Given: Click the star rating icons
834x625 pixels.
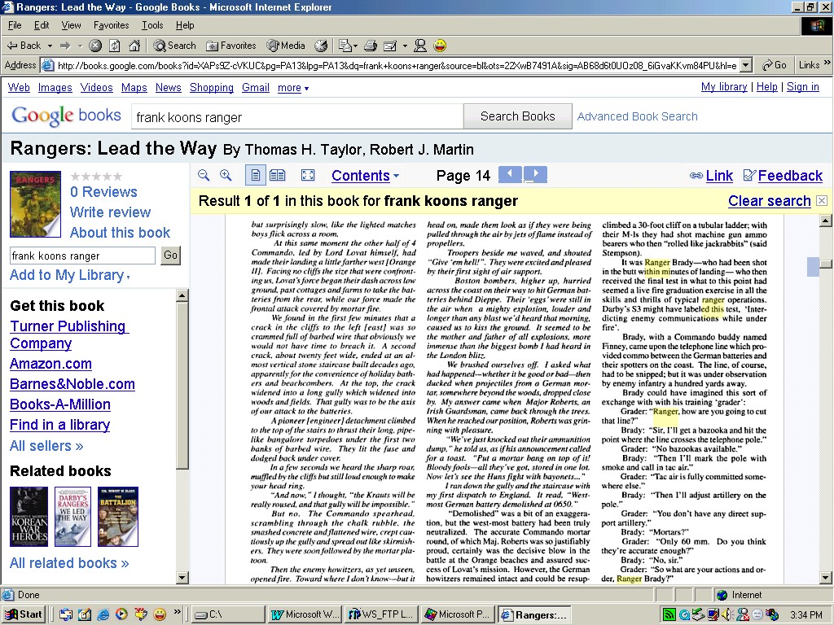Looking at the screenshot, I should (96, 177).
